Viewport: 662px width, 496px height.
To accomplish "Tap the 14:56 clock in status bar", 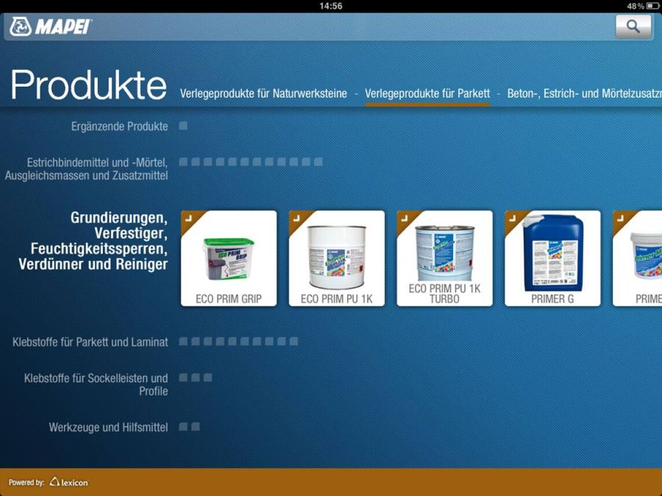I will [330, 6].
